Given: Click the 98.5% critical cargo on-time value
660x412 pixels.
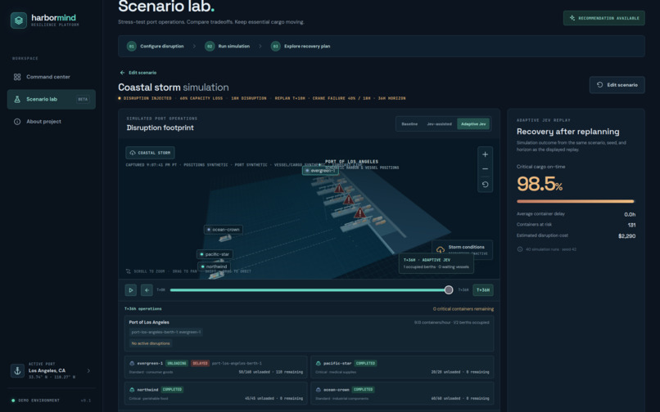Looking at the screenshot, I should [x=539, y=184].
